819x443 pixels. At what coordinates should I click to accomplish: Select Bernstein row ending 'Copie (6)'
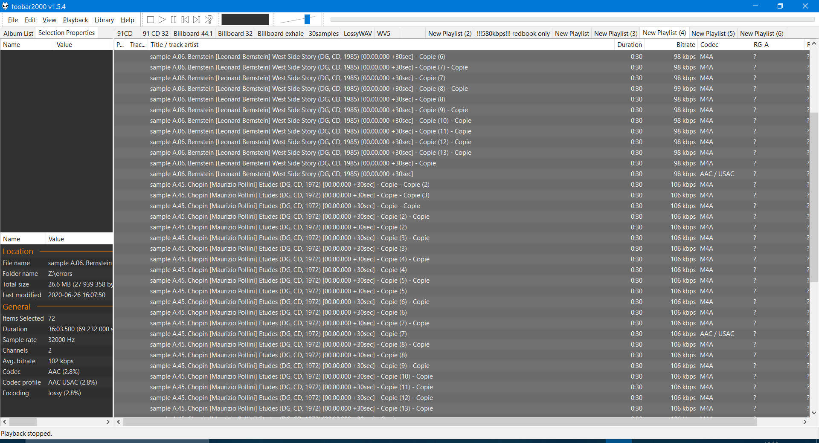(462, 57)
